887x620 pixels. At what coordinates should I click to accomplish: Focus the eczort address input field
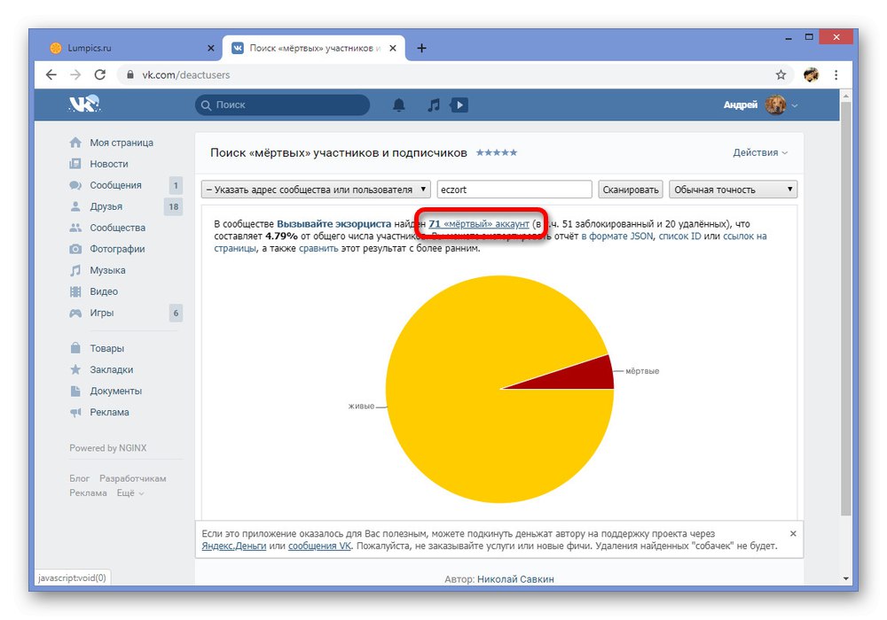(514, 190)
